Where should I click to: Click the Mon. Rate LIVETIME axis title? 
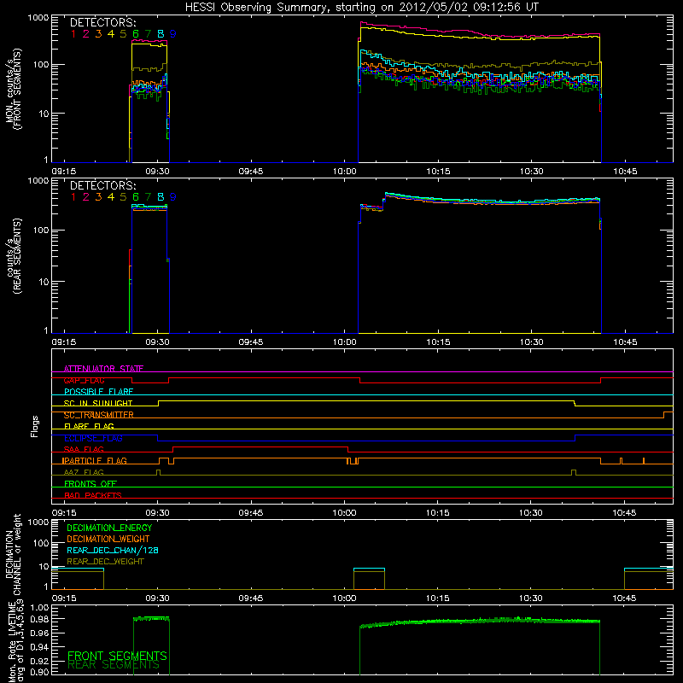coord(15,640)
